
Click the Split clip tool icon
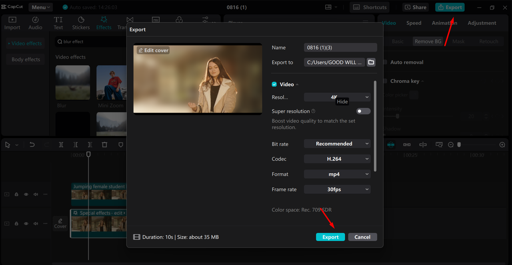(x=61, y=145)
